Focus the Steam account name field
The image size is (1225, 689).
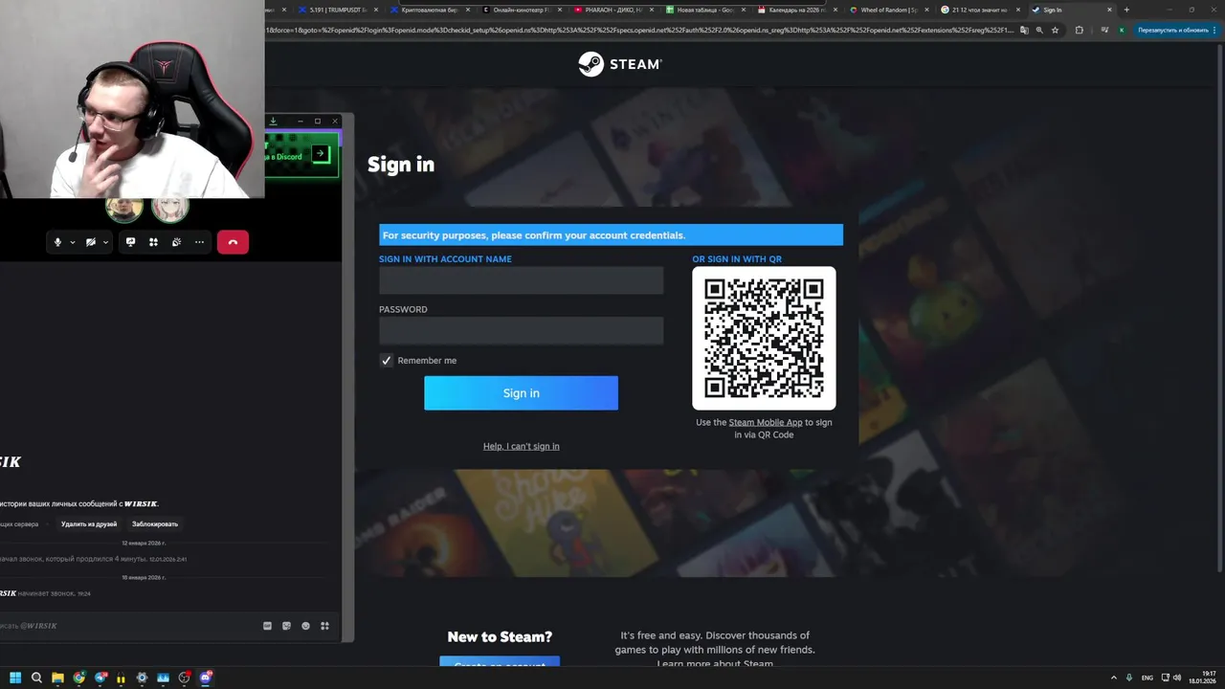[x=521, y=280]
